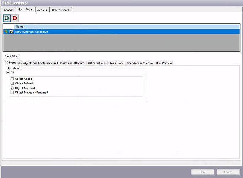243x178 pixels.
Task: Select the AD Classes and Attributes tab
Action: [x=70, y=63]
